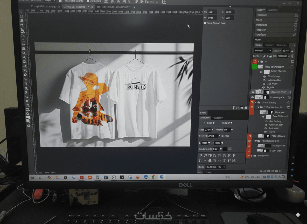
Task: Switch to the Resegraph tab
Action: tap(218, 118)
